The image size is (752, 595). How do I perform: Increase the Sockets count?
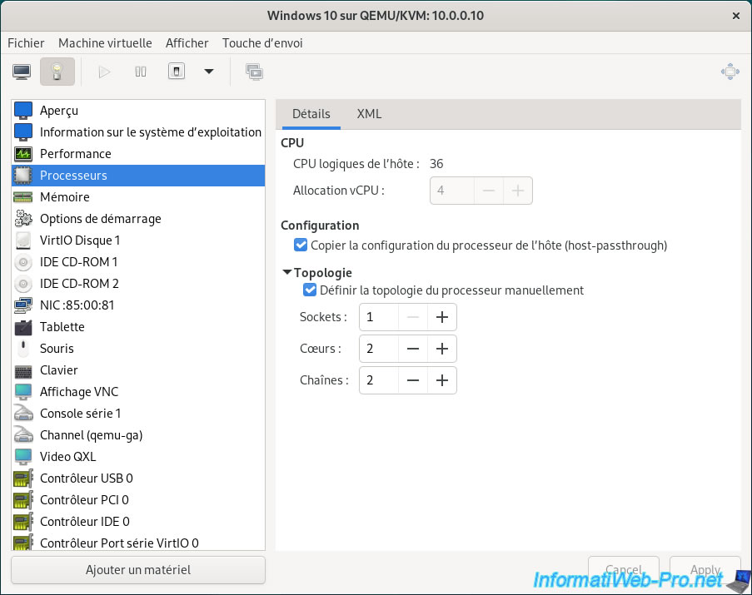click(441, 317)
